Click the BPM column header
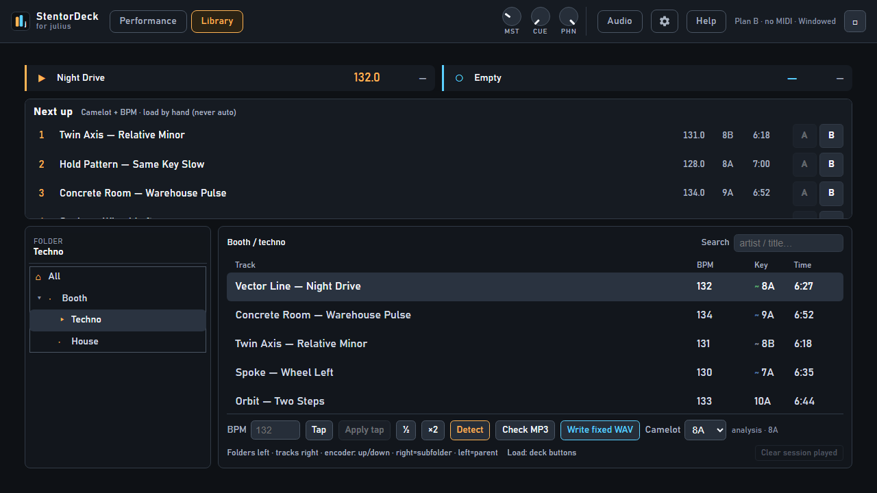The width and height of the screenshot is (877, 493). click(x=705, y=265)
